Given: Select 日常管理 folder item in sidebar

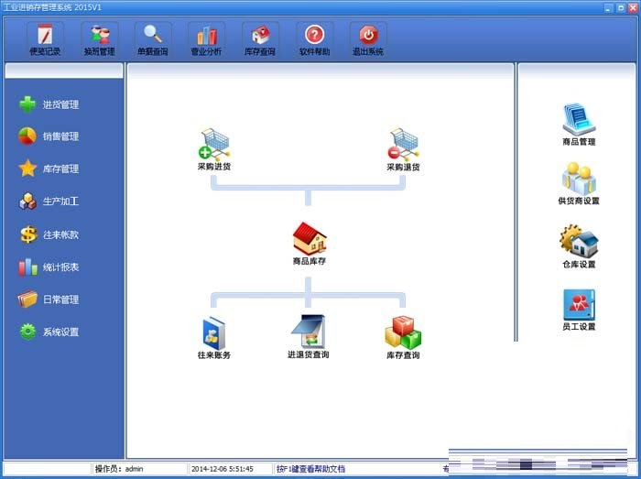Looking at the screenshot, I should (49, 299).
